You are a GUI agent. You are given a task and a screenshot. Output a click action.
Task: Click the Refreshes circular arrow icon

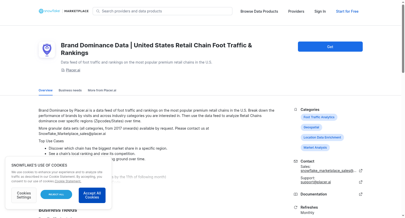tap(295, 207)
